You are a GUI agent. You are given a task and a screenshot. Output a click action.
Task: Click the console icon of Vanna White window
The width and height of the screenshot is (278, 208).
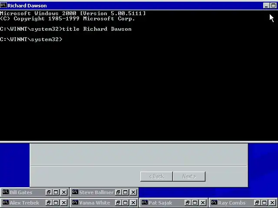(x=75, y=202)
